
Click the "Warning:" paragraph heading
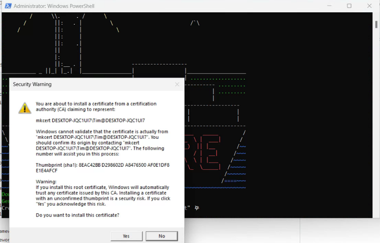coord(46,182)
